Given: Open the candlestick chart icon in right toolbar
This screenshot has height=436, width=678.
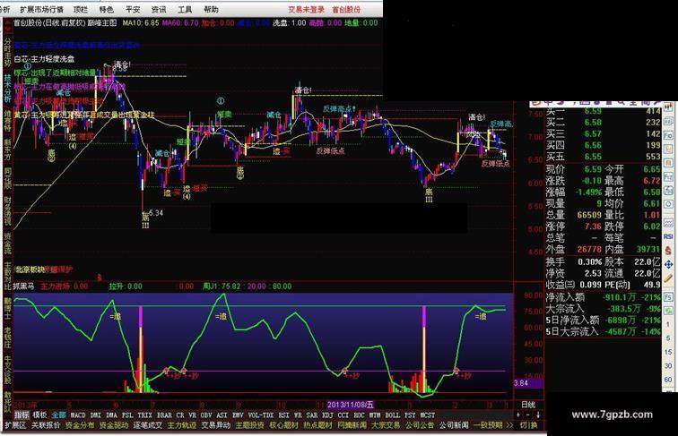Looking at the screenshot, I should pyautogui.click(x=668, y=107).
